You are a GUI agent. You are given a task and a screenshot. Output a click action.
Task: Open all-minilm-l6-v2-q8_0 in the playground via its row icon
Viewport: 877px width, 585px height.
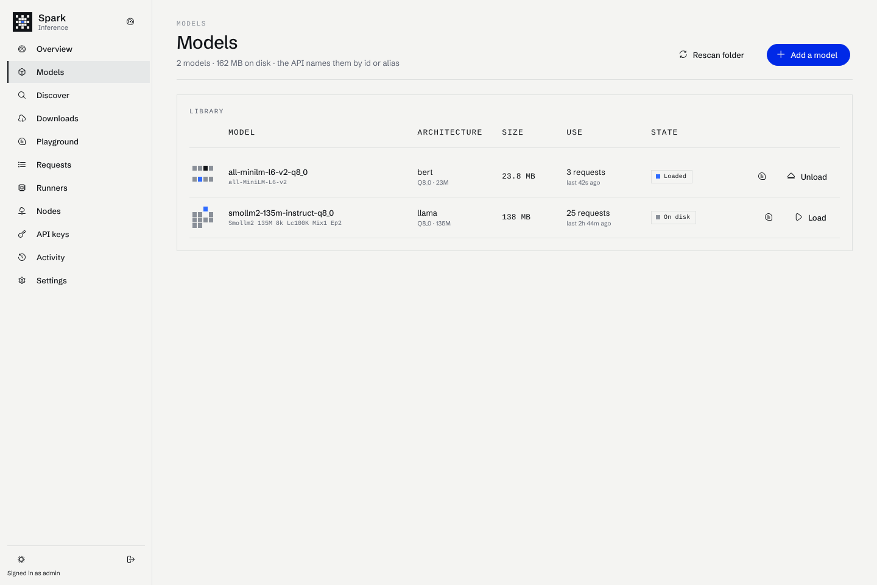point(762,176)
